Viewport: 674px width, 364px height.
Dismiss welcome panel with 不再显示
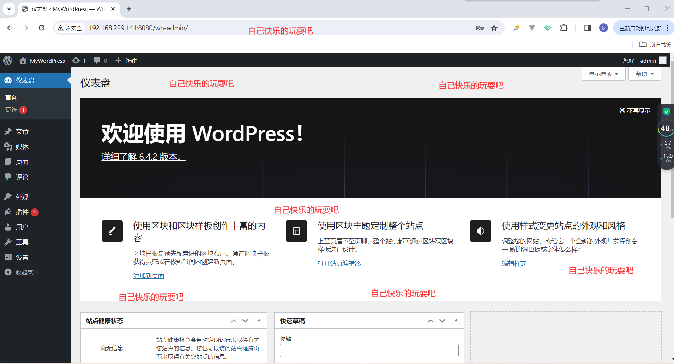coord(634,110)
